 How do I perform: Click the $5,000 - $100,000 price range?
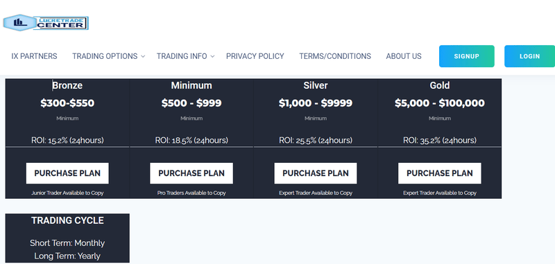tap(440, 103)
